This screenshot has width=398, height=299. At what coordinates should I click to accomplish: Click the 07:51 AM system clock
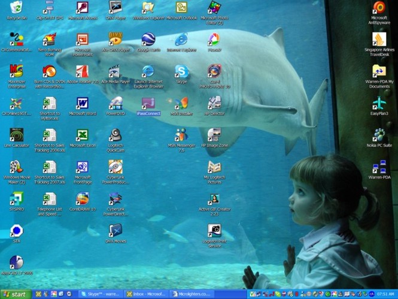click(x=385, y=294)
